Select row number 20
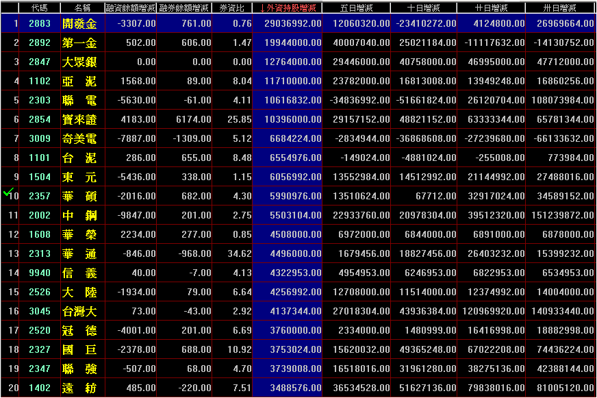The image size is (597, 398). [13, 388]
